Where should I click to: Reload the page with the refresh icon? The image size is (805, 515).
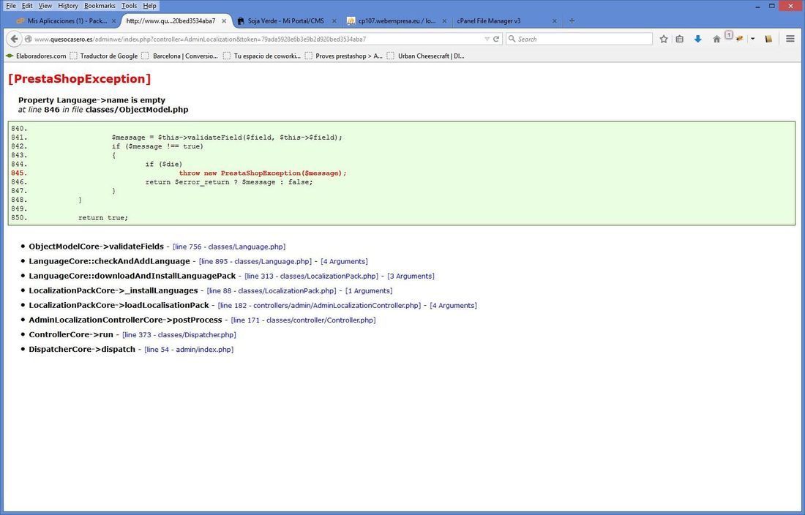pos(496,39)
